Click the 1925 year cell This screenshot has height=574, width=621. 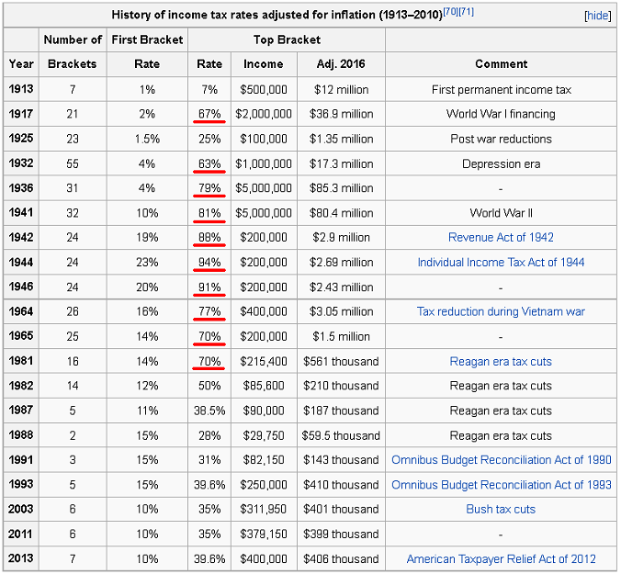click(x=21, y=139)
